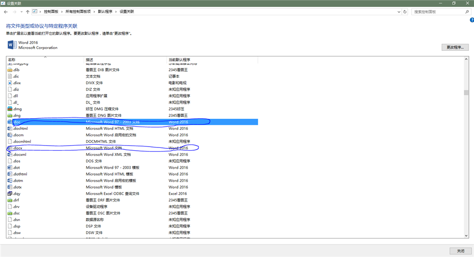Click the Forward navigation arrow
The height and width of the screenshot is (257, 474).
(14, 12)
